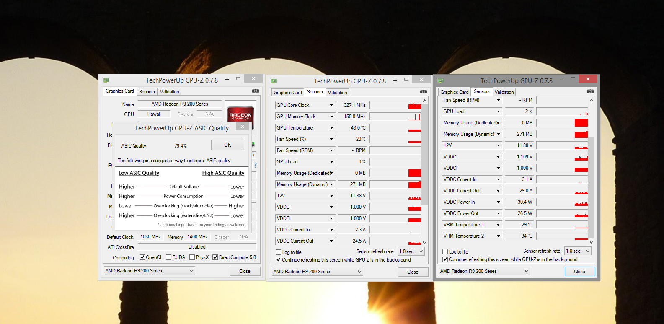Click OK in the ASIC Quality dialog
This screenshot has height=324, width=664.
point(227,145)
